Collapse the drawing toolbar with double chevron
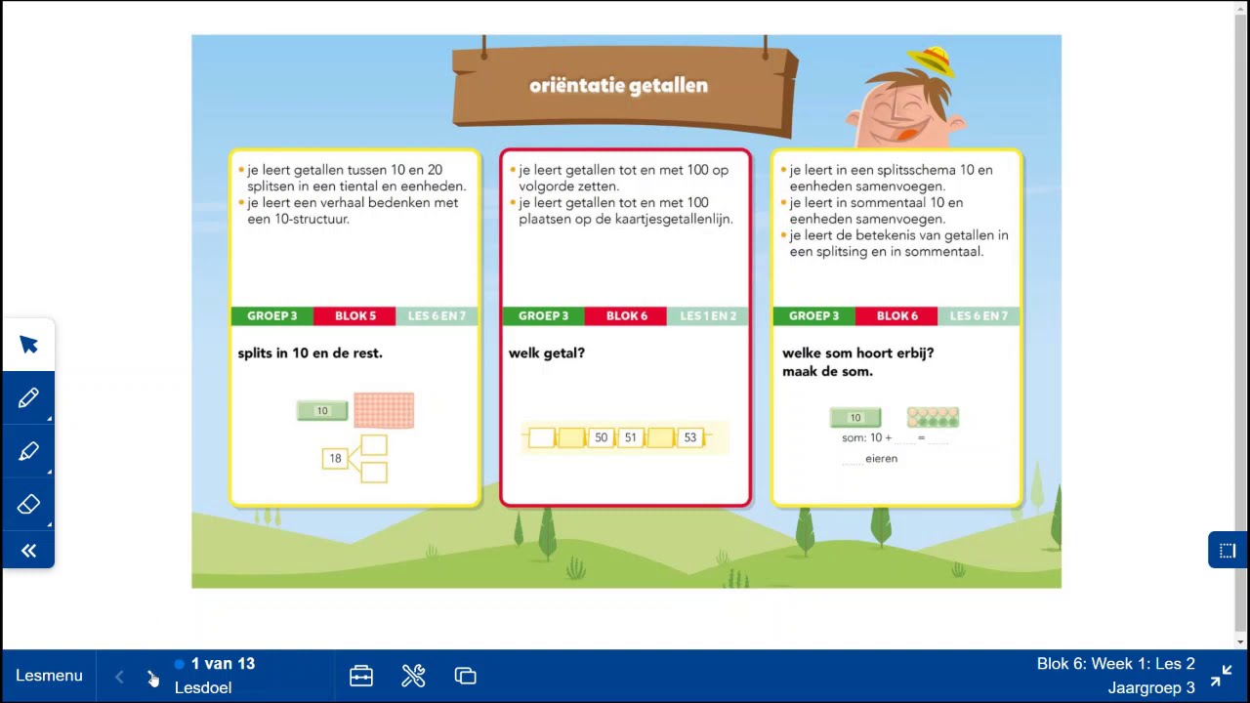The width and height of the screenshot is (1250, 703). (x=28, y=552)
